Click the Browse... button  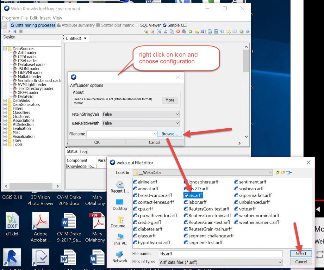click(170, 134)
